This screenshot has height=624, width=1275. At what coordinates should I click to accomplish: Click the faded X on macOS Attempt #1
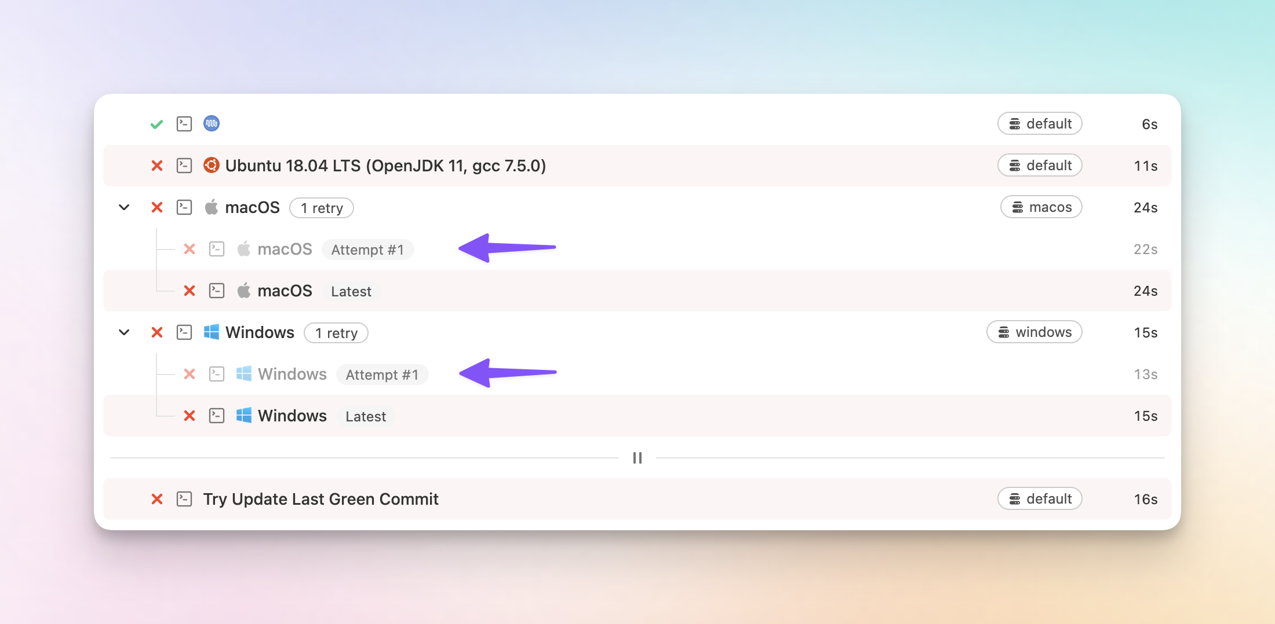coord(189,249)
